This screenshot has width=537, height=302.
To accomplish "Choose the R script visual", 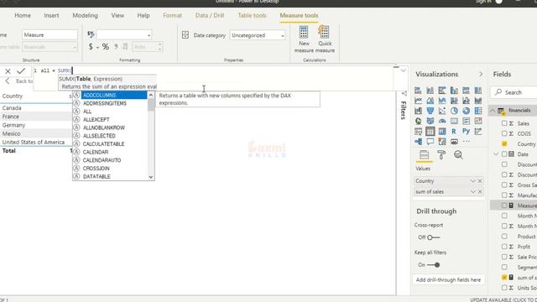I will pos(454,132).
